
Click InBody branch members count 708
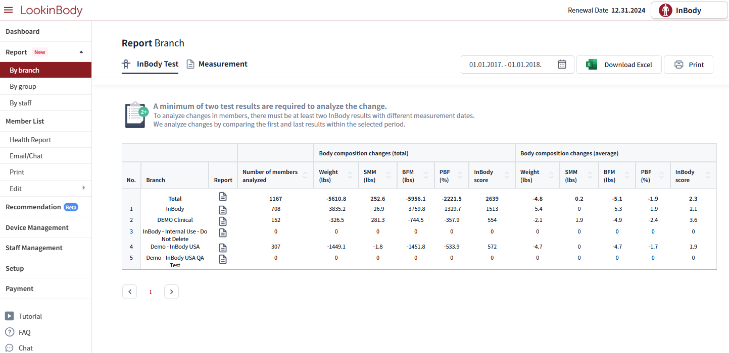pyautogui.click(x=275, y=209)
